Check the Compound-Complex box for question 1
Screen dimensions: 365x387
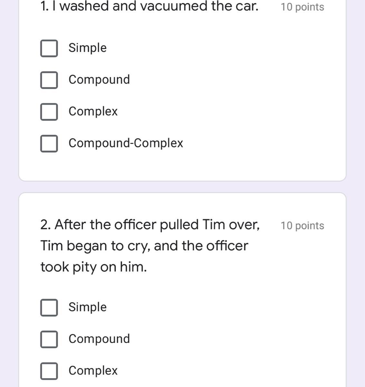pyautogui.click(x=49, y=144)
